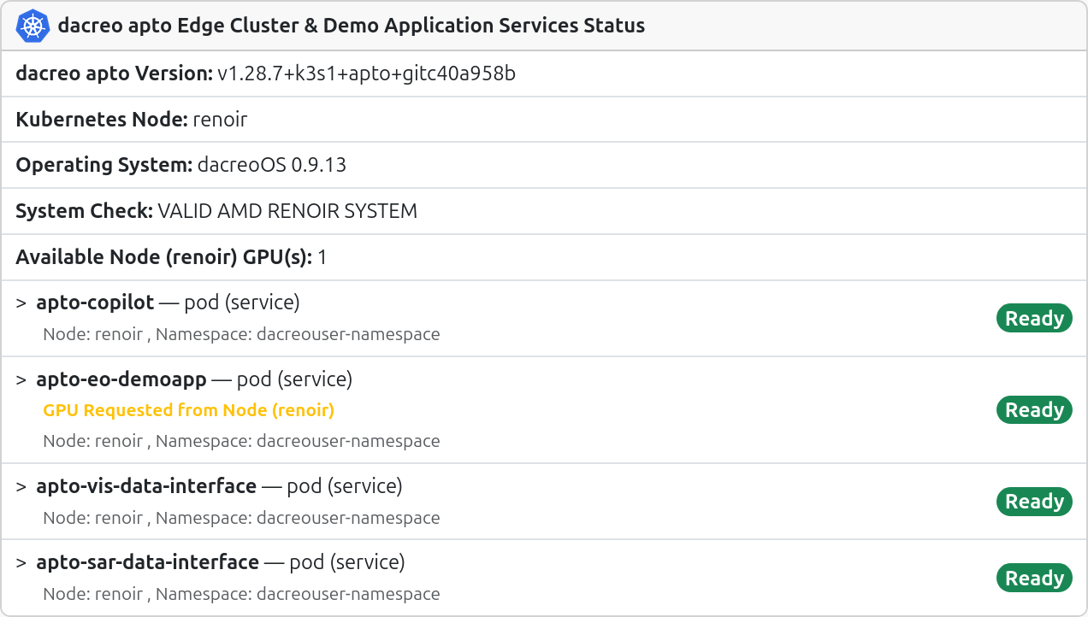Click the namespace line under apto-vis-data-interface

pyautogui.click(x=241, y=518)
